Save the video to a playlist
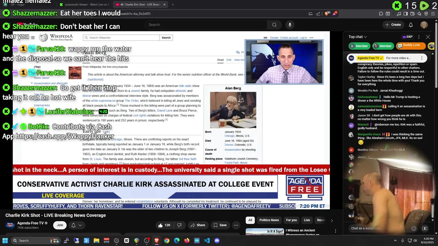The image size is (438, 246). point(220,225)
